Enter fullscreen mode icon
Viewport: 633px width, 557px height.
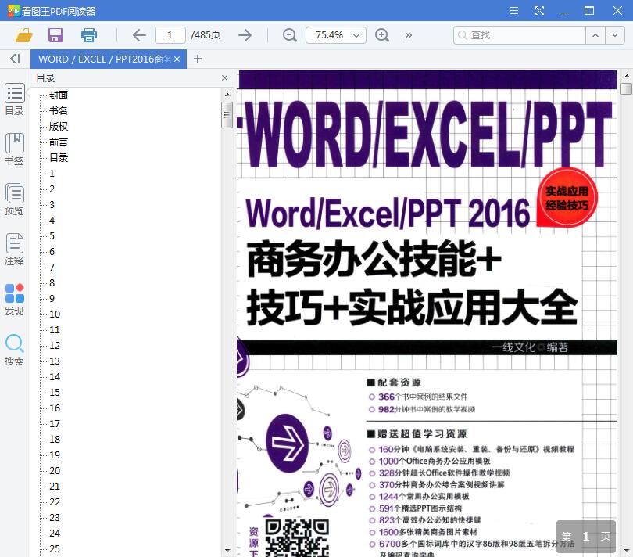point(539,10)
